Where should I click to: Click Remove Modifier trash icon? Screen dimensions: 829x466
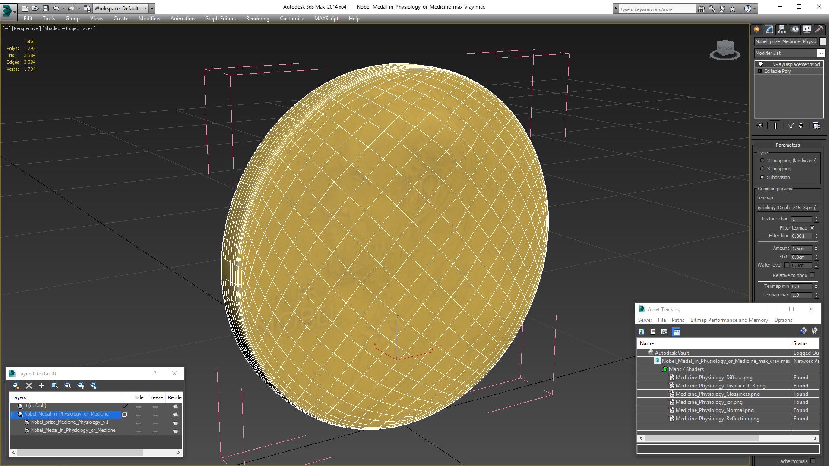(x=801, y=126)
